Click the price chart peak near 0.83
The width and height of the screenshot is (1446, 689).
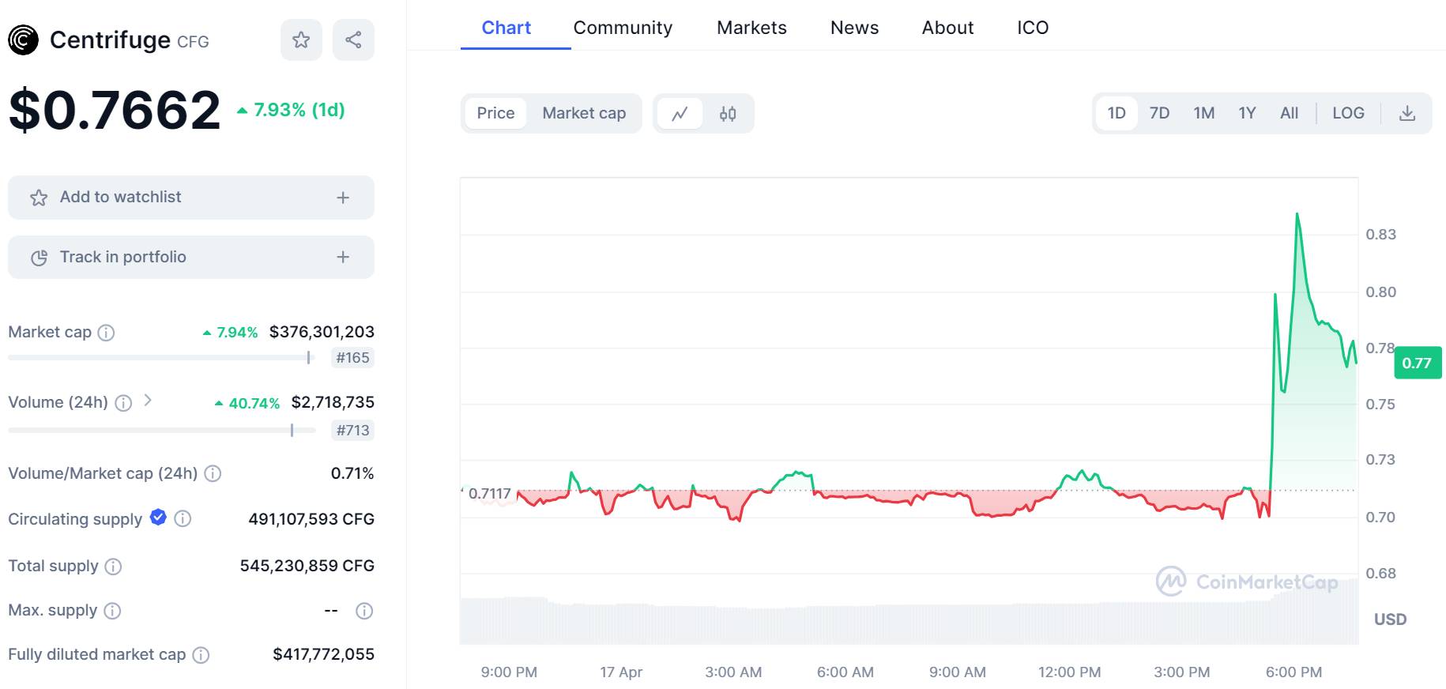1297,214
